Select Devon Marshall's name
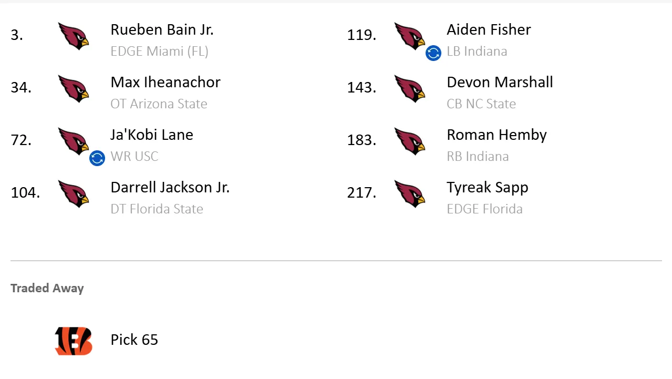 click(x=500, y=83)
